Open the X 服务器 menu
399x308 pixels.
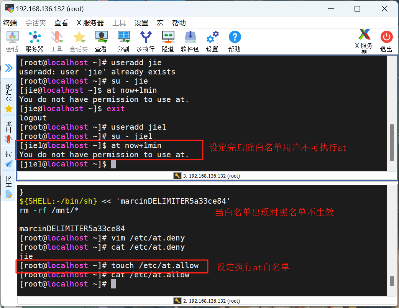(90, 23)
